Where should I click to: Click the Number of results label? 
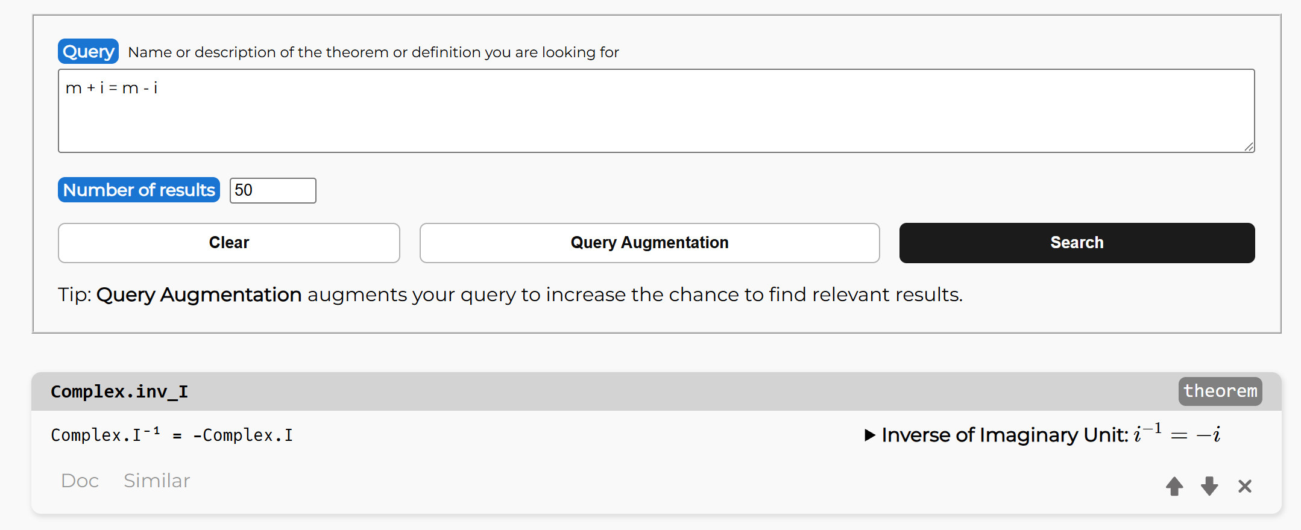(x=139, y=190)
